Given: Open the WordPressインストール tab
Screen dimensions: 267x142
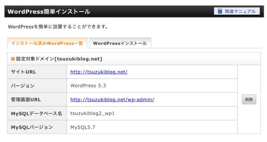Looking at the screenshot, I should (120, 43).
